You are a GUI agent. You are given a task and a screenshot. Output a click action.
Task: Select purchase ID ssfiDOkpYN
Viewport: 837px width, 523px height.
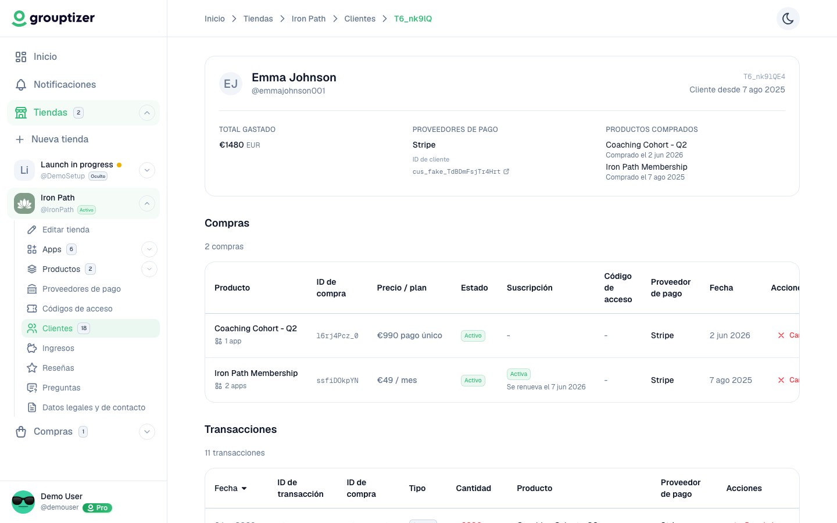337,381
